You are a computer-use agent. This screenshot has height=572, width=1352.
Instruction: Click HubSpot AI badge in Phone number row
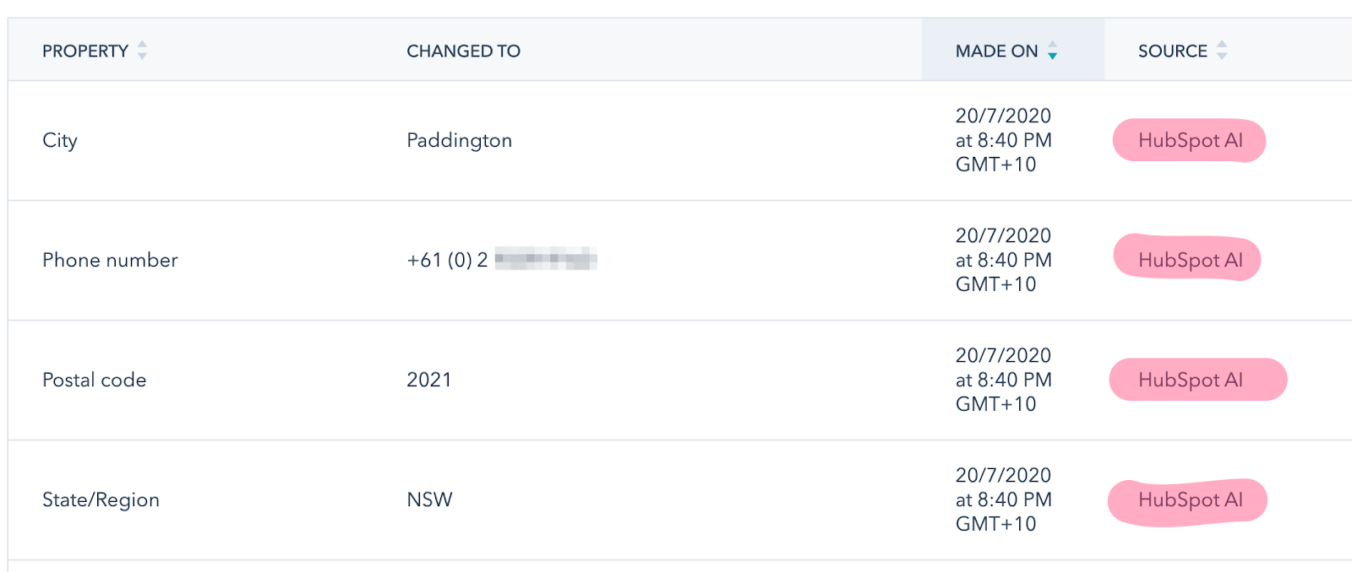point(1190,260)
